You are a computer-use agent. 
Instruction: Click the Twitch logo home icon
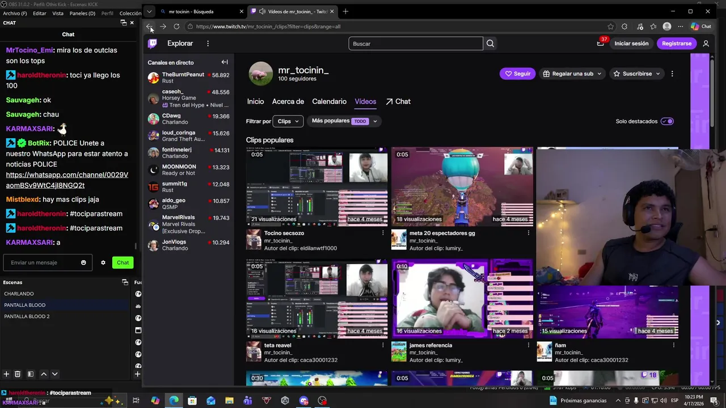click(x=153, y=44)
